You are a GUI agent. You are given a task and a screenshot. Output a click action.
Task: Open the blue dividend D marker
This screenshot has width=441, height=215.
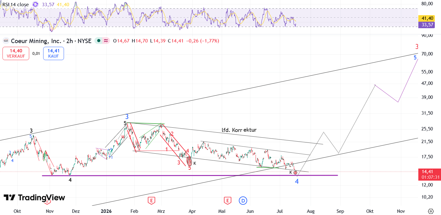tap(243, 201)
